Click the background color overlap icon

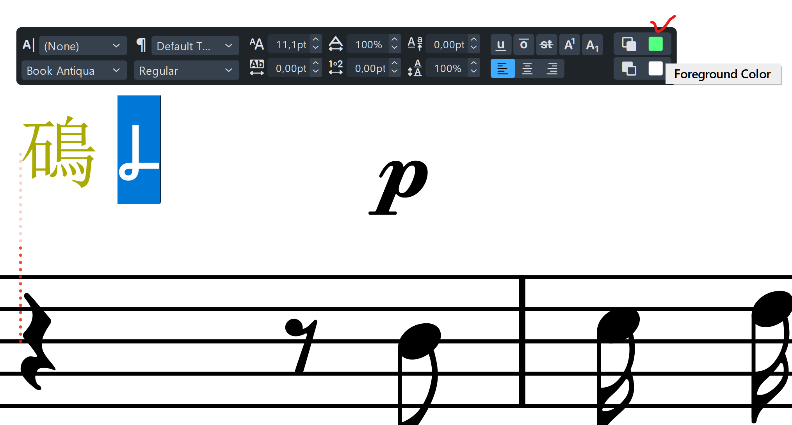(629, 69)
